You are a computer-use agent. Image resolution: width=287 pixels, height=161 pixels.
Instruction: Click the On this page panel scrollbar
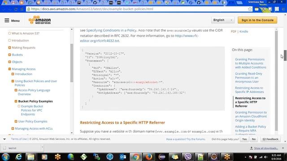click(276, 80)
